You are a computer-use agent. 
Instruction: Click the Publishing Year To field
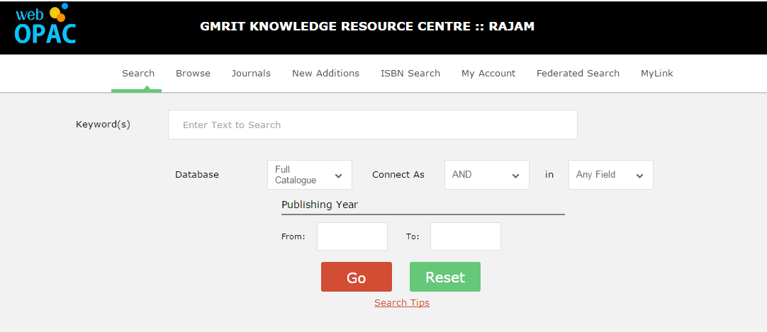click(466, 236)
